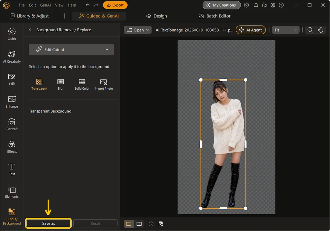The height and width of the screenshot is (231, 330).
Task: Click the undo arrow
Action: [88, 5]
